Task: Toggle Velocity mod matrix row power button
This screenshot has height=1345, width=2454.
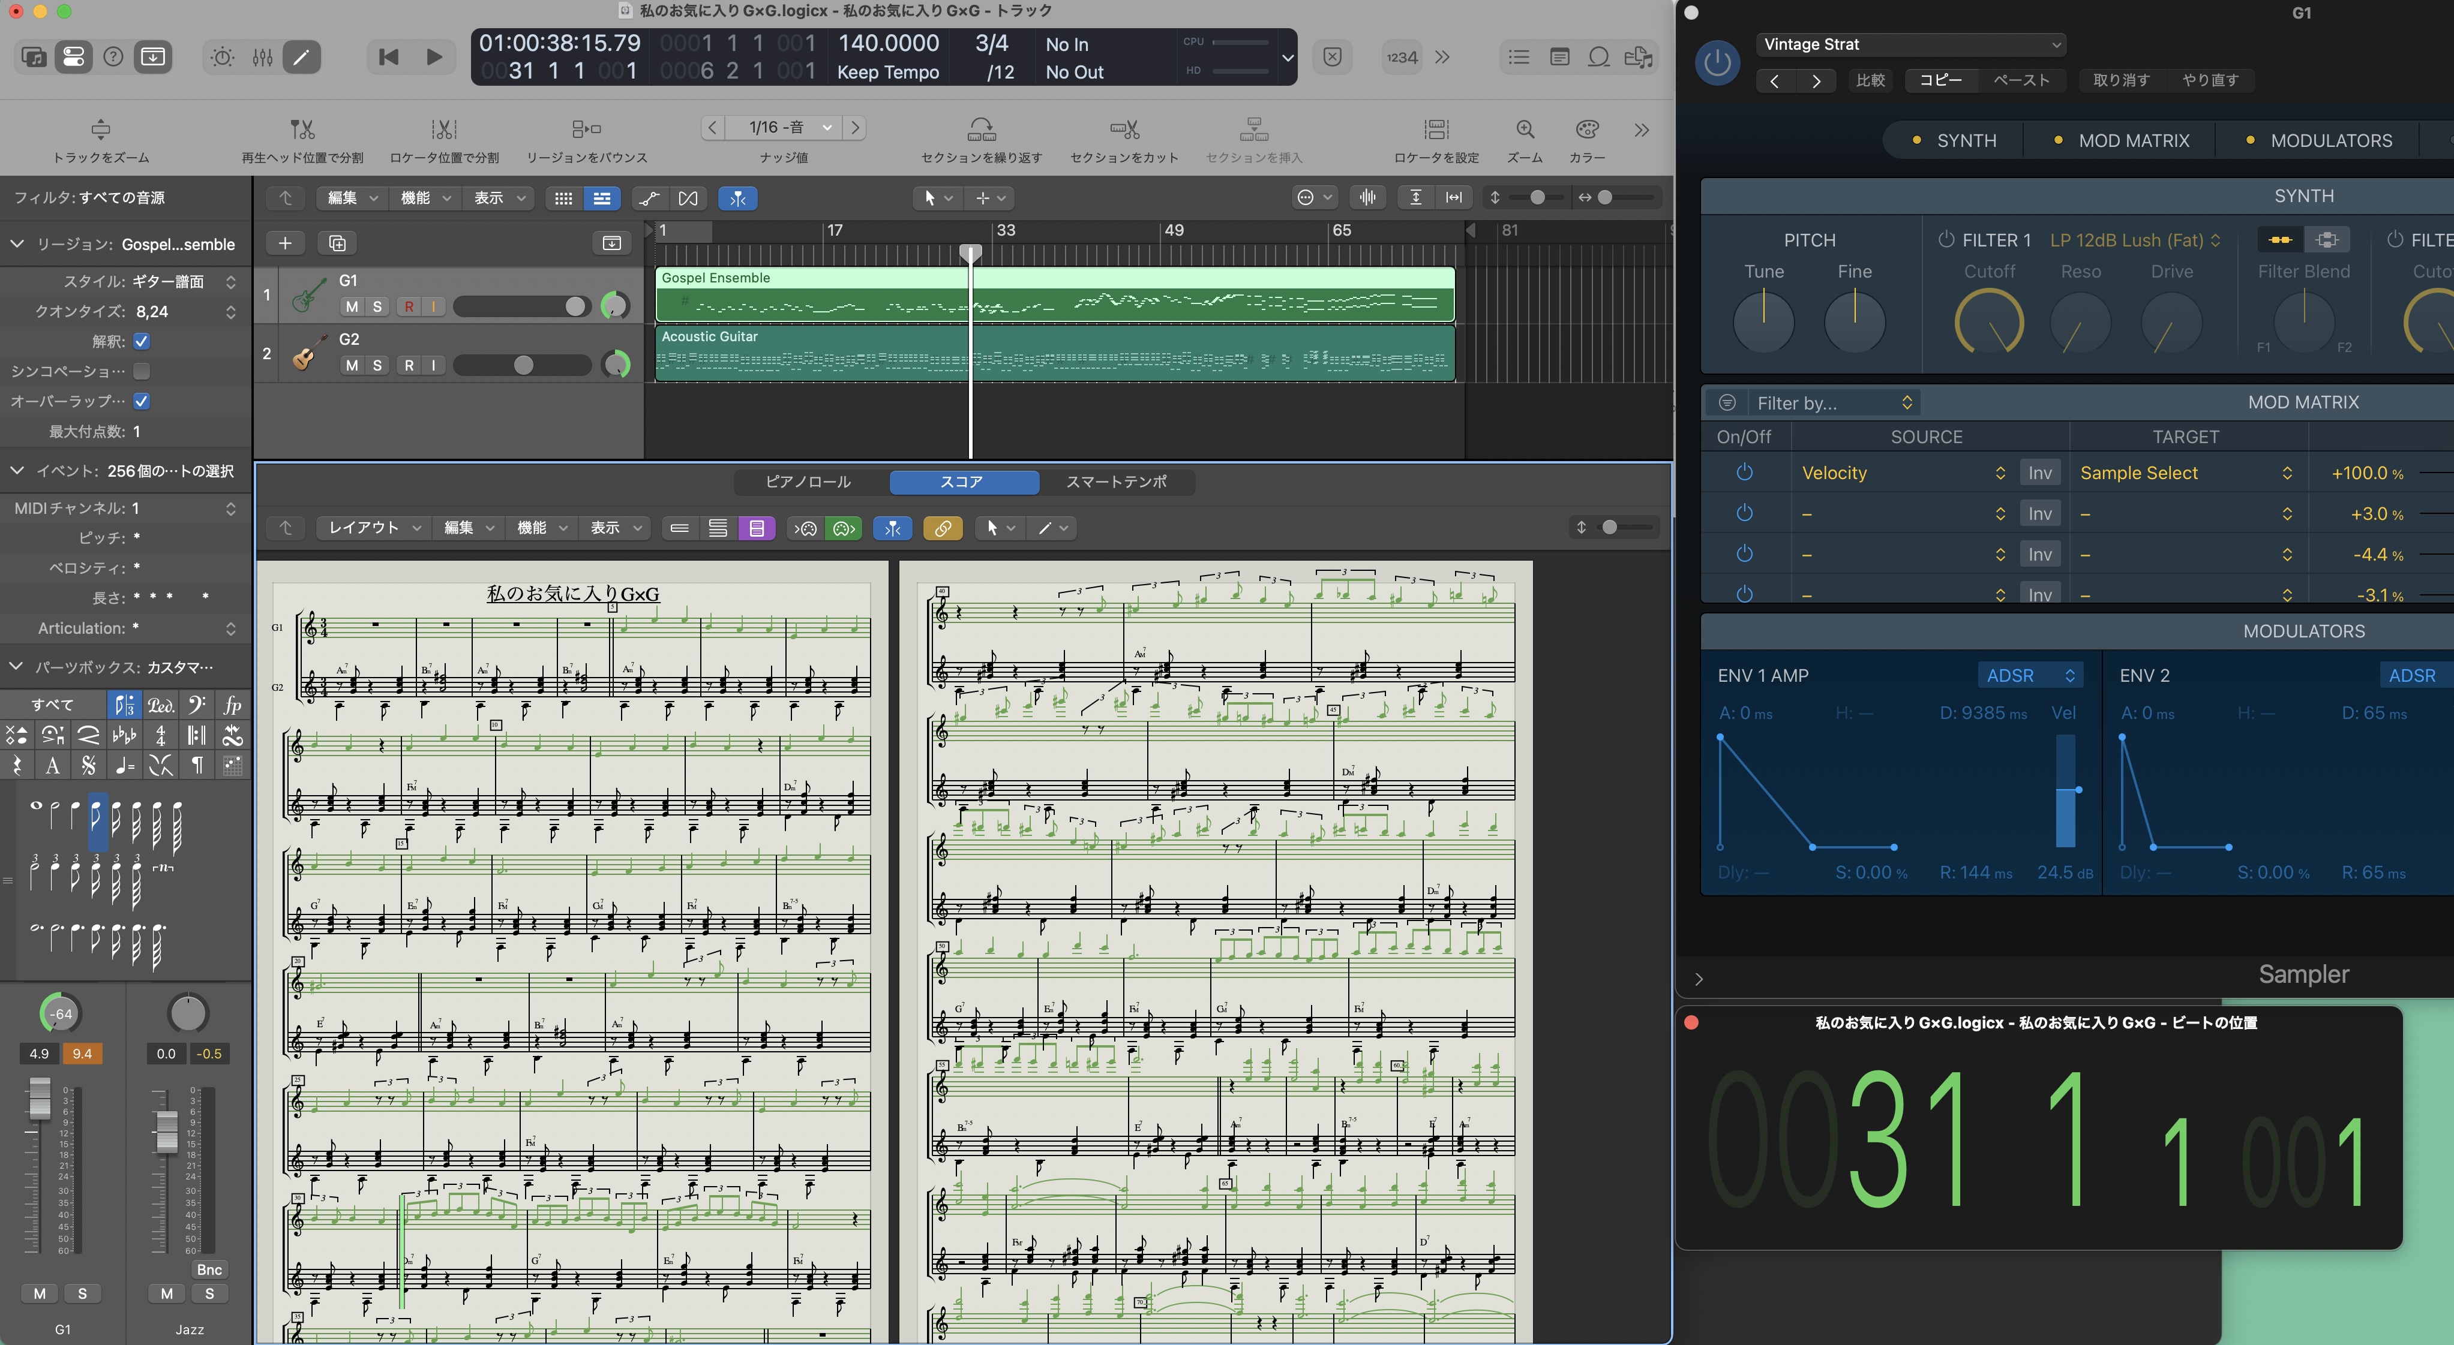Action: click(1744, 473)
